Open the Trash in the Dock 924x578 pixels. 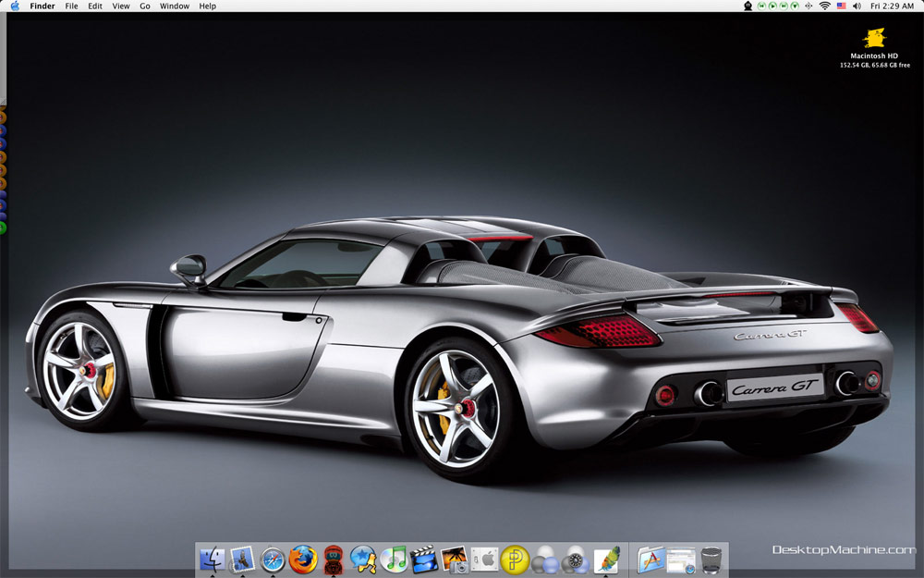(x=711, y=560)
